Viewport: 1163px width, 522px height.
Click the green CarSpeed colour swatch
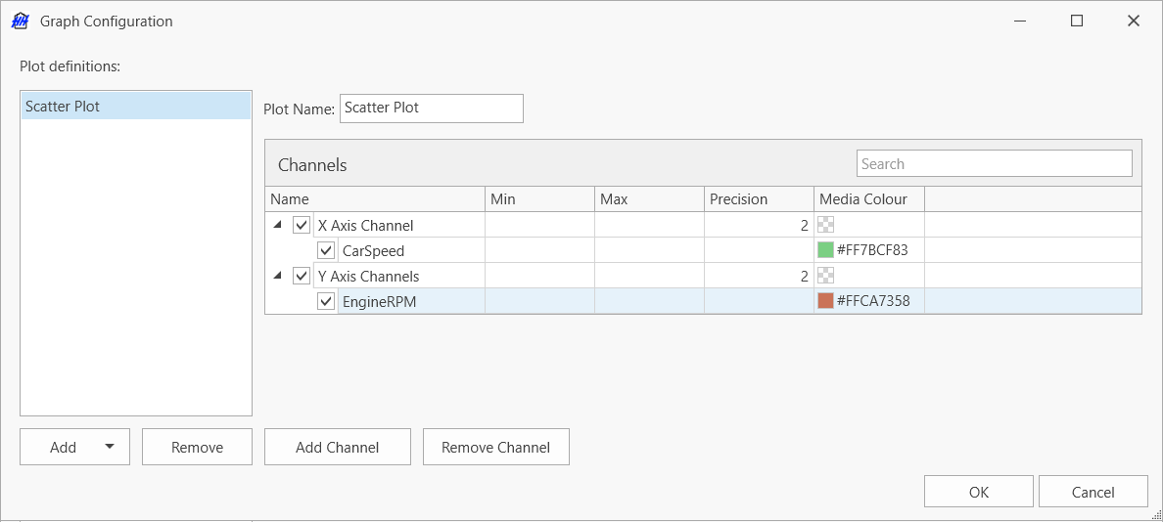[x=825, y=250]
